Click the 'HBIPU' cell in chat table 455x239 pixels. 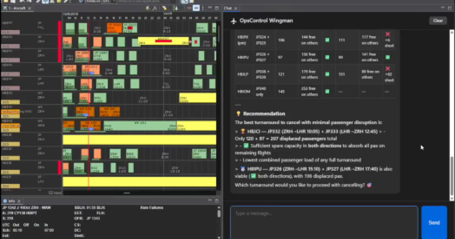(x=242, y=57)
